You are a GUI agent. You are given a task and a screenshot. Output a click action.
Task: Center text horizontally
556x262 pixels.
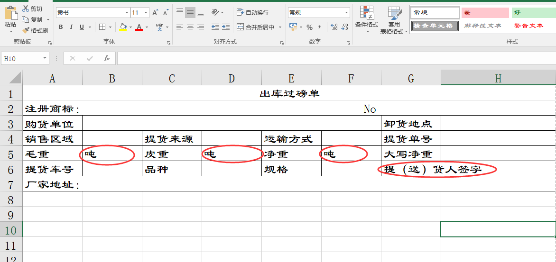(x=190, y=27)
